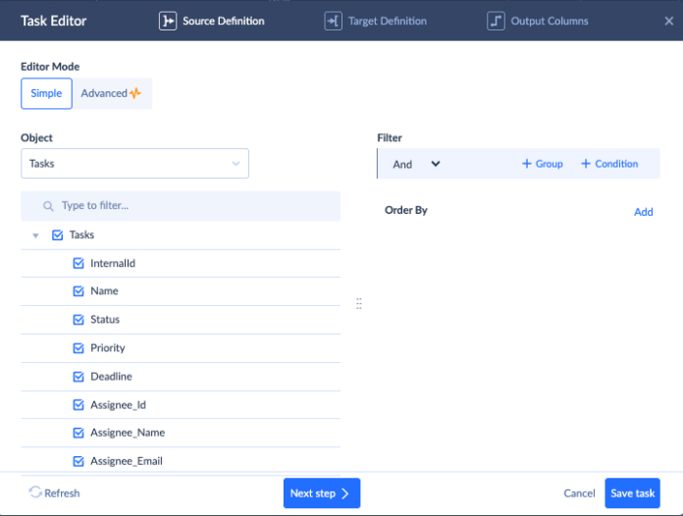Uncheck the Priority field checkbox
Image resolution: width=683 pixels, height=516 pixels.
point(79,348)
